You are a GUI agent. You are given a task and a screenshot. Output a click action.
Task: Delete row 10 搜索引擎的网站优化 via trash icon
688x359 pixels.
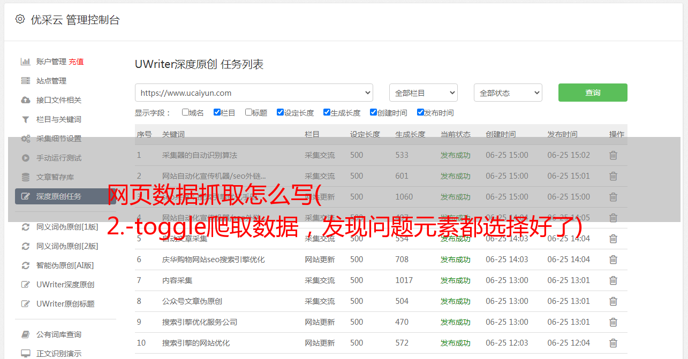[614, 343]
